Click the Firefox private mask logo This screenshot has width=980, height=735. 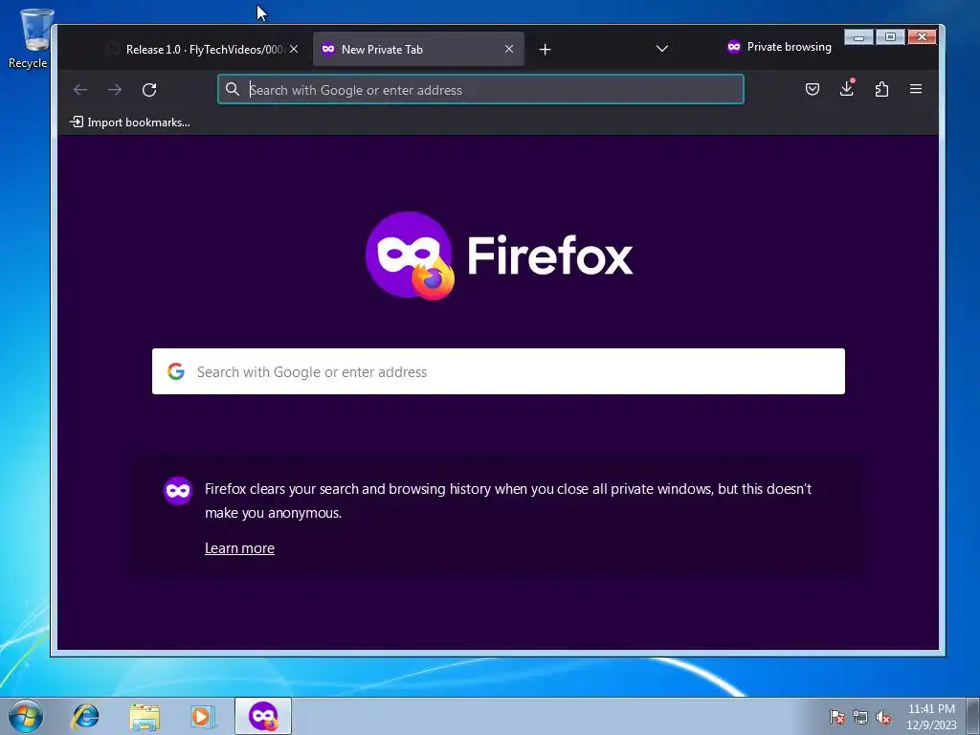point(410,256)
